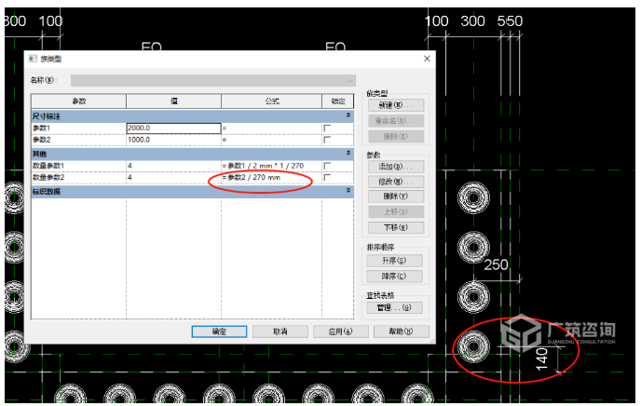Select the 参数2 value cell 1000.0
This screenshot has height=406, width=641.
click(x=173, y=140)
